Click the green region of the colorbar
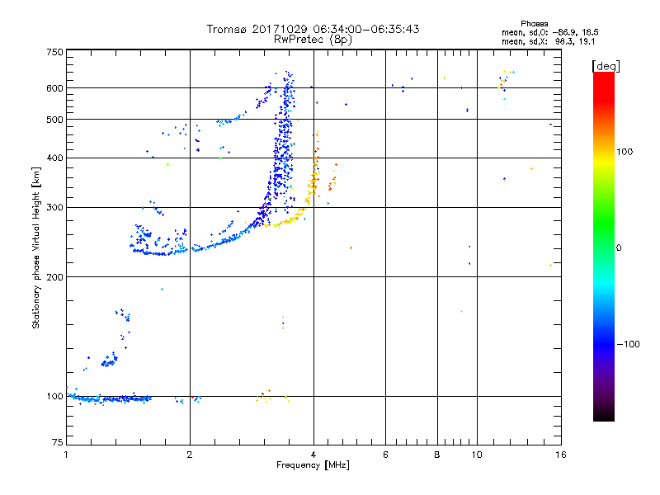Viewport: 660px width, 495px height. [604, 221]
